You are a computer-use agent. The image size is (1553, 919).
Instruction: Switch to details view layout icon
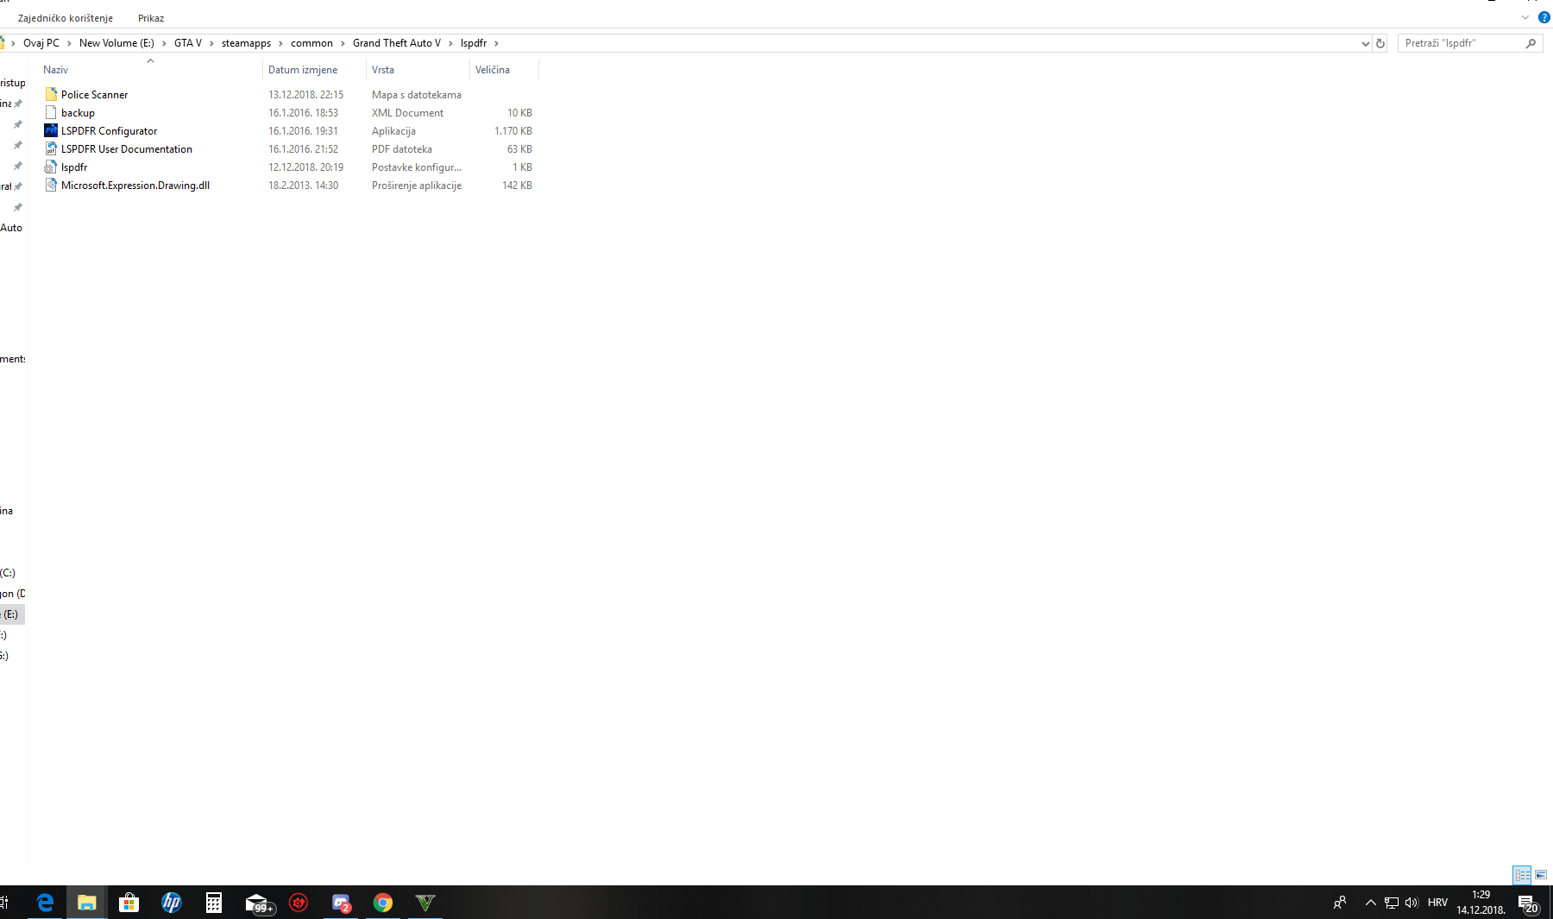(1522, 875)
